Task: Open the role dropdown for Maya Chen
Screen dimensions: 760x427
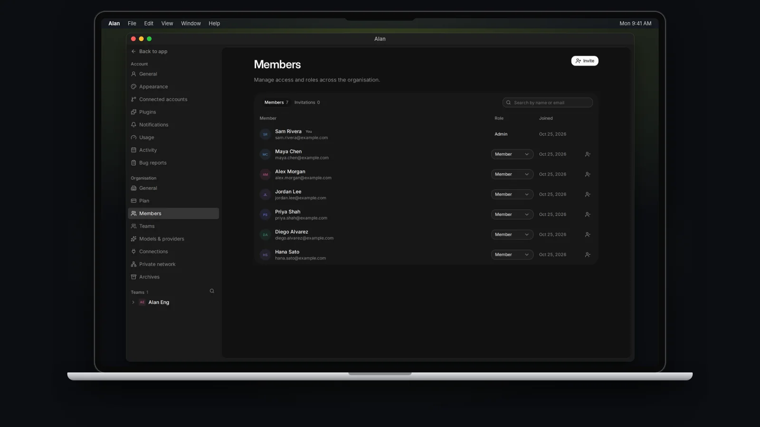Action: tap(512, 154)
